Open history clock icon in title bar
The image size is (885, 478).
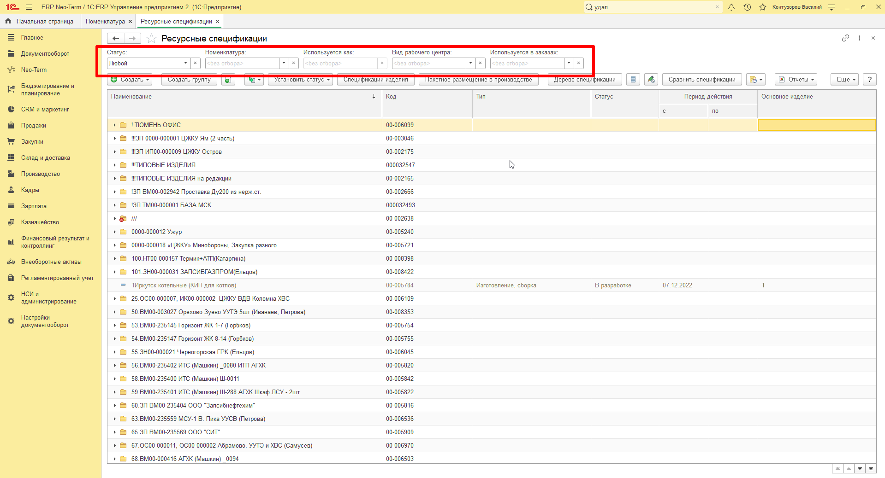click(747, 7)
